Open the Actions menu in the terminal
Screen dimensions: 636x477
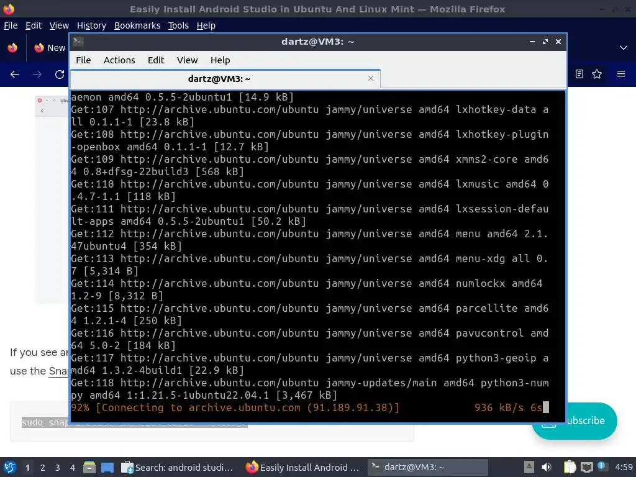119,60
